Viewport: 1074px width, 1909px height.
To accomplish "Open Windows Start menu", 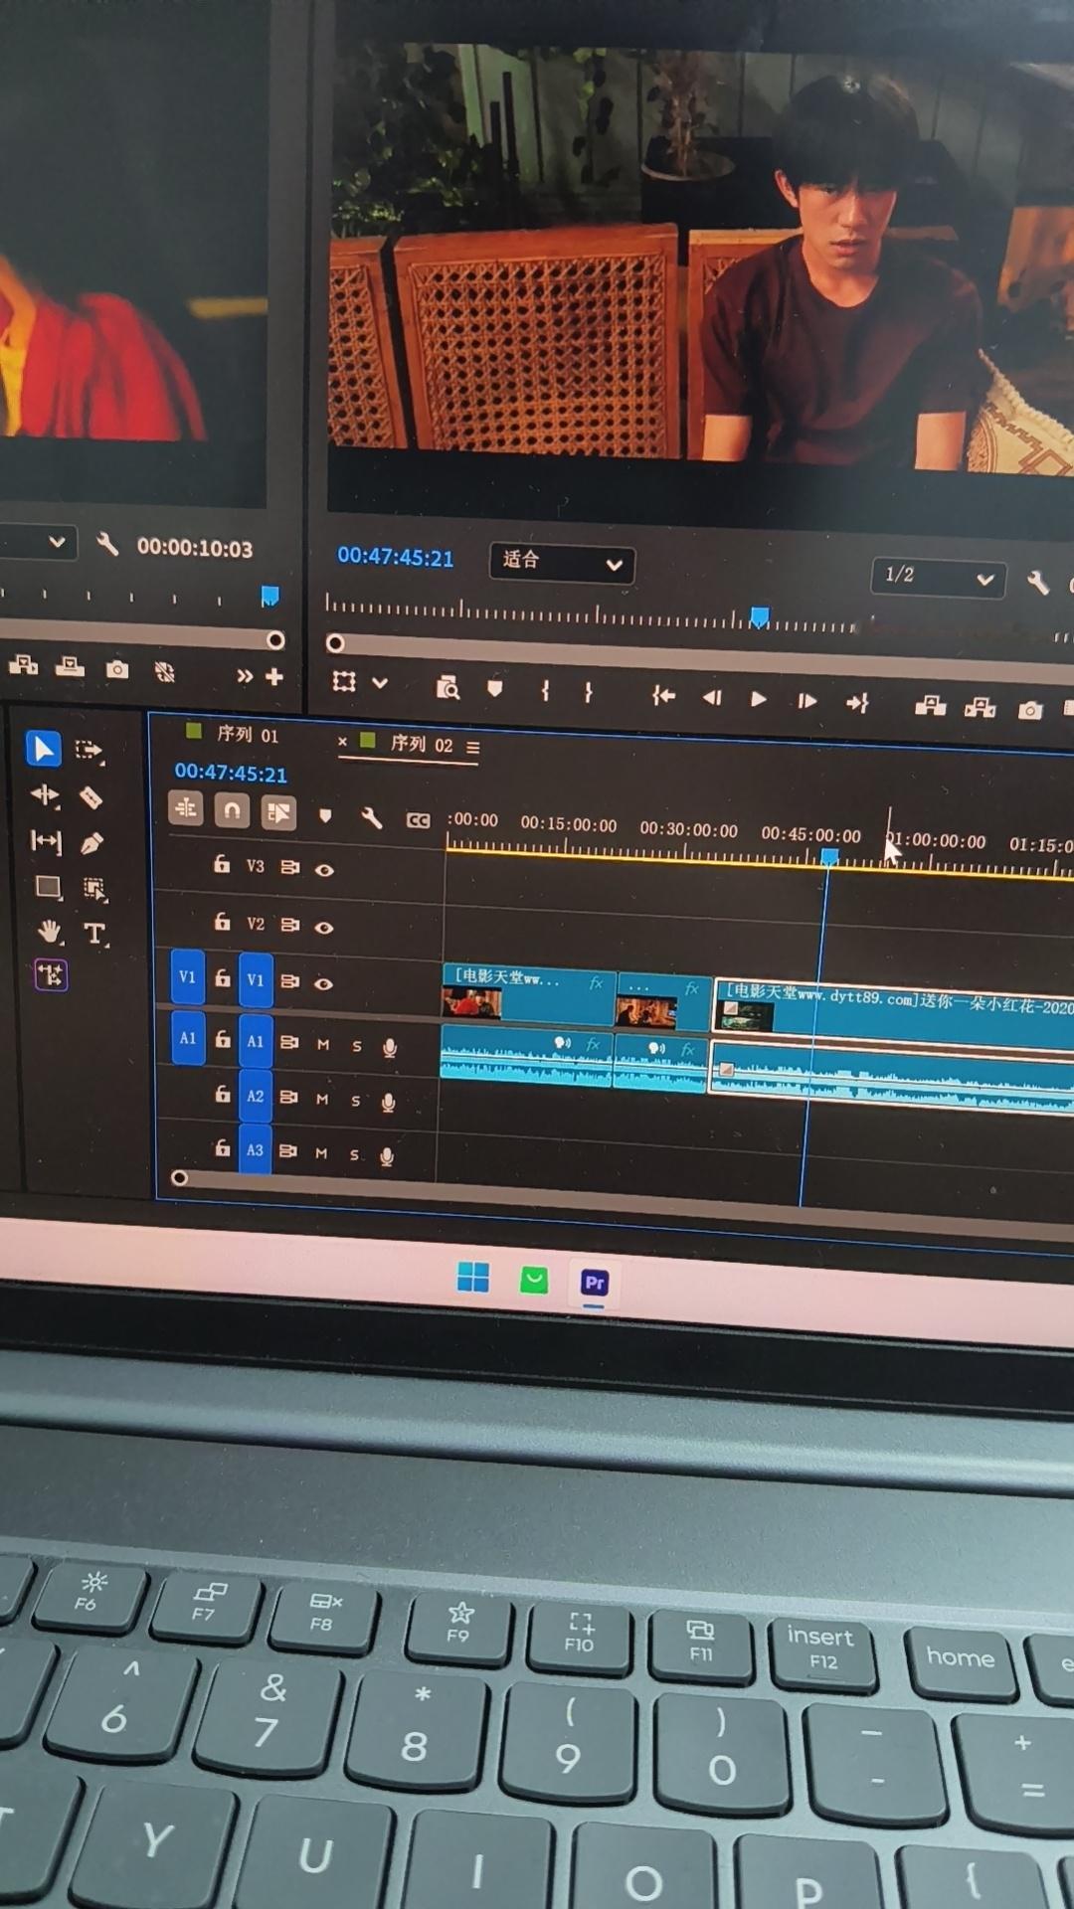I will point(472,1277).
